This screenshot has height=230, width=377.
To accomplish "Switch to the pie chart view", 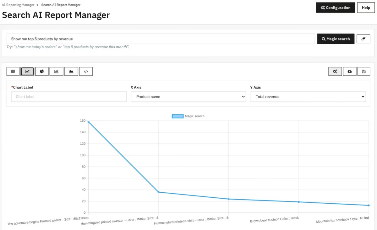I will click(42, 72).
